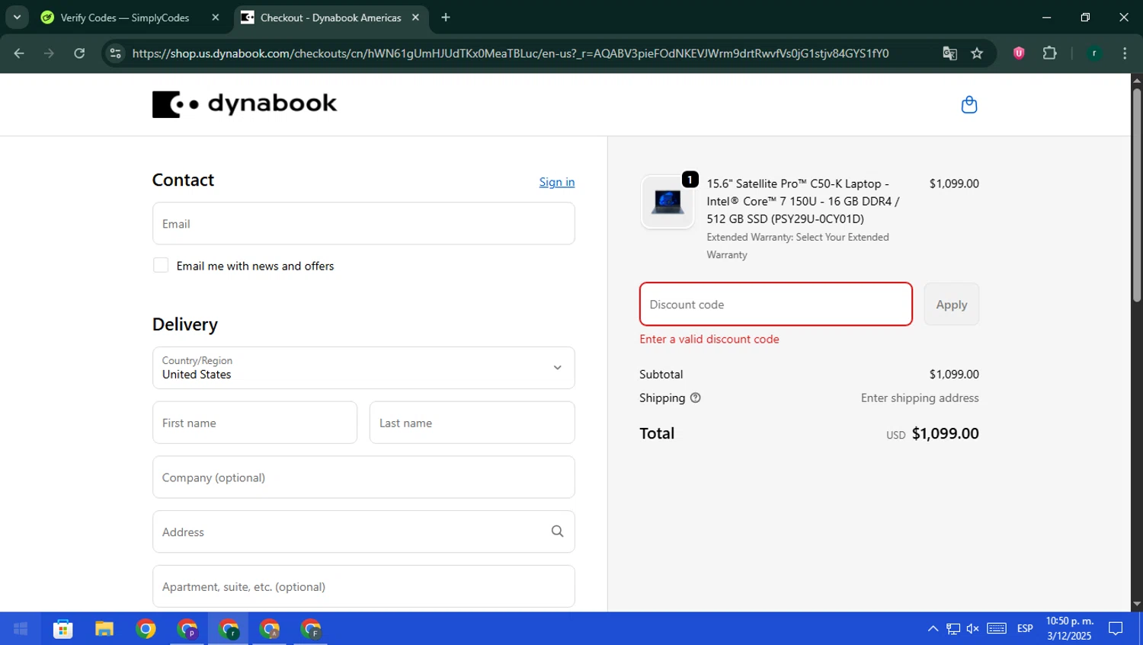
Task: Open the touch keyboard tray icon
Action: tap(997, 629)
